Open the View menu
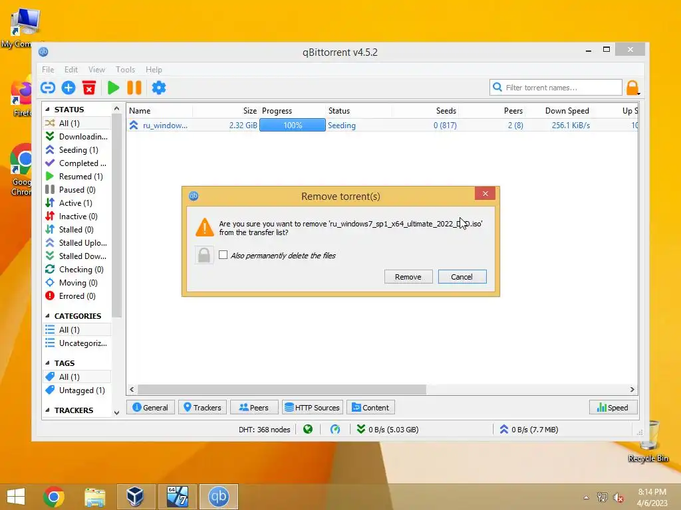Viewport: 681px width, 510px height. coord(96,69)
